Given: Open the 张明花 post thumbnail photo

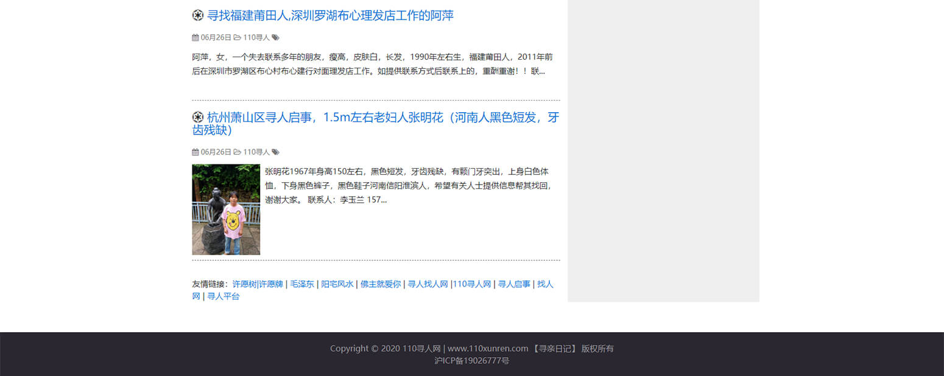Looking at the screenshot, I should [226, 209].
